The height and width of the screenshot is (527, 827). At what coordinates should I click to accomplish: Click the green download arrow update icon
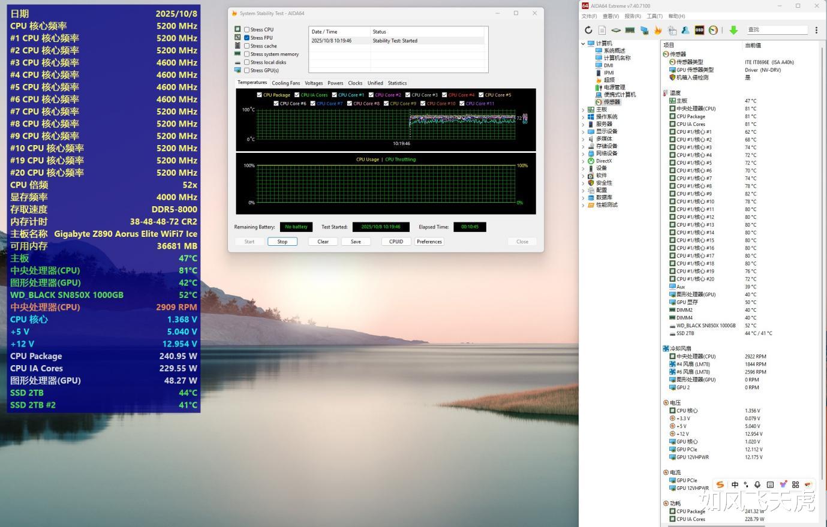coord(733,30)
